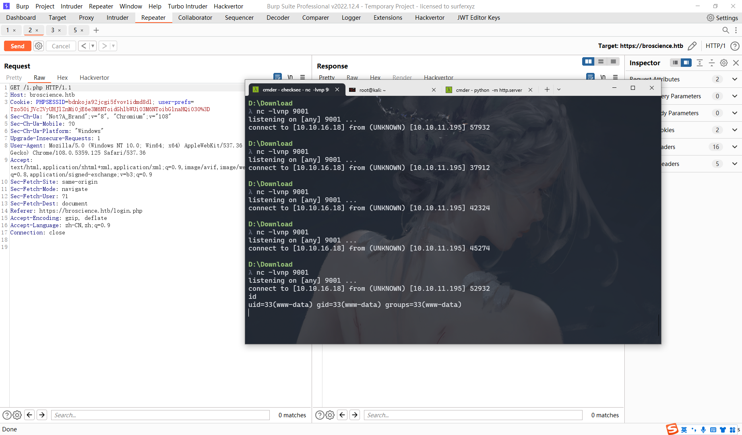Close the cmder checksec nc tab
The height and width of the screenshot is (435, 742).
(337, 90)
